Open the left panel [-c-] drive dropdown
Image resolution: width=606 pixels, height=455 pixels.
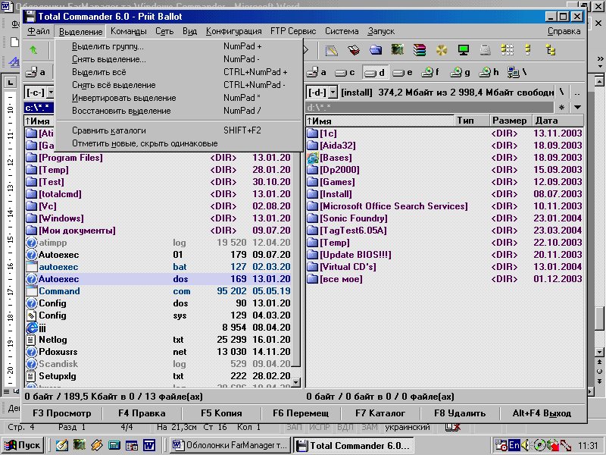pos(51,93)
